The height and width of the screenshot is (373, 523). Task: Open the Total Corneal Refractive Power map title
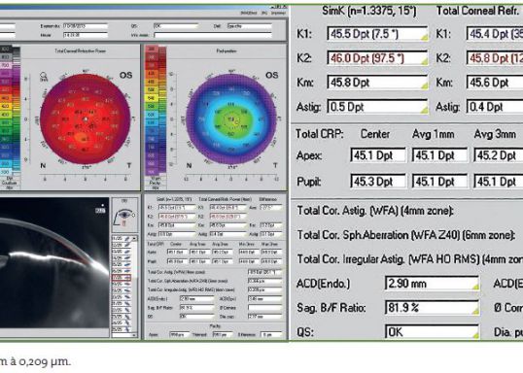pos(80,51)
